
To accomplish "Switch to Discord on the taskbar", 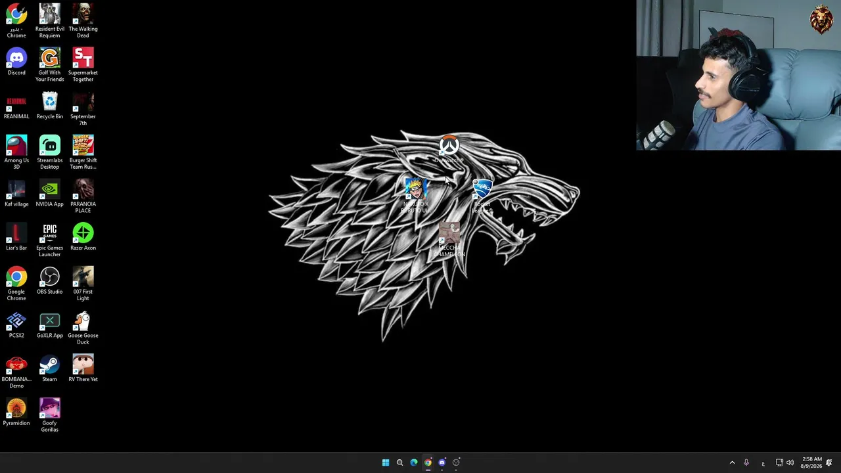I will pyautogui.click(x=442, y=462).
